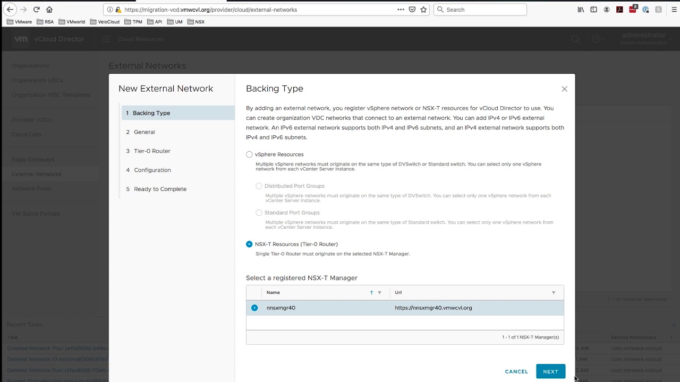Select Standard Port Groups radio option
This screenshot has height=382, width=680.
[259, 213]
